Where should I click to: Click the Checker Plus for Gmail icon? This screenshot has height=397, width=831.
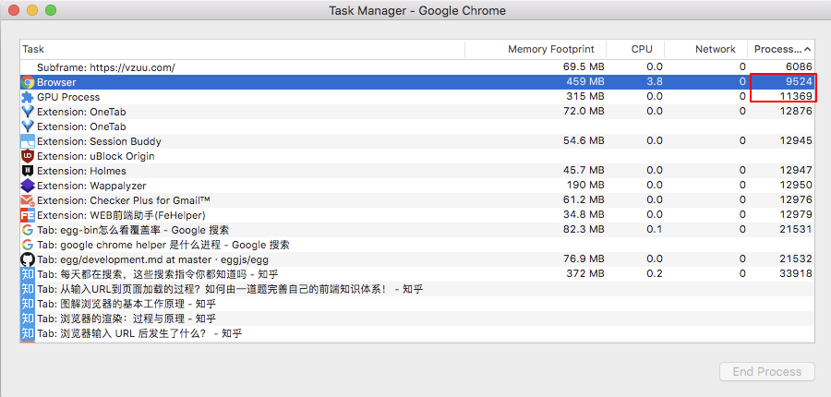pos(28,200)
